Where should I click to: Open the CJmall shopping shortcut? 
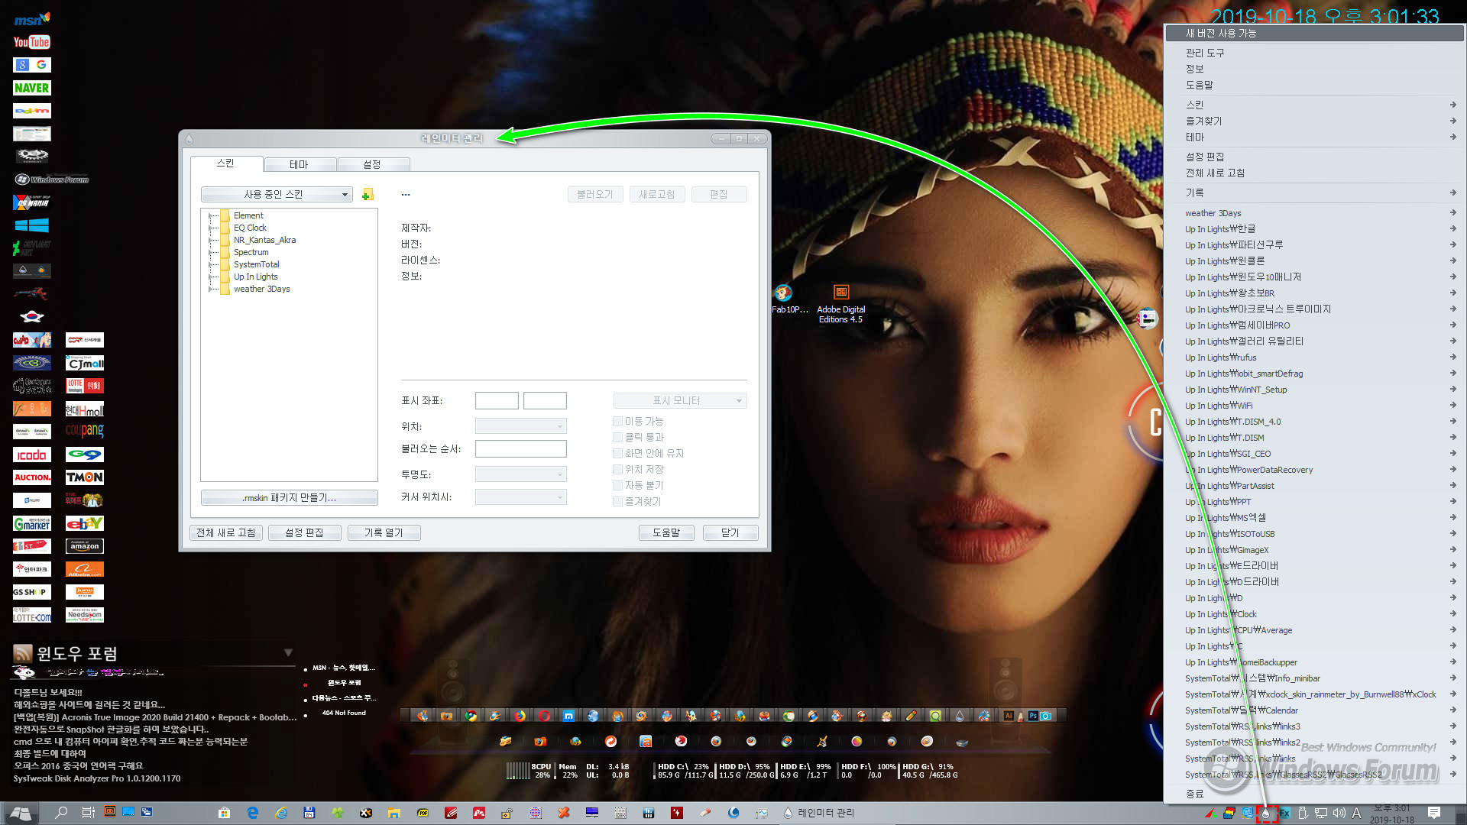85,363
